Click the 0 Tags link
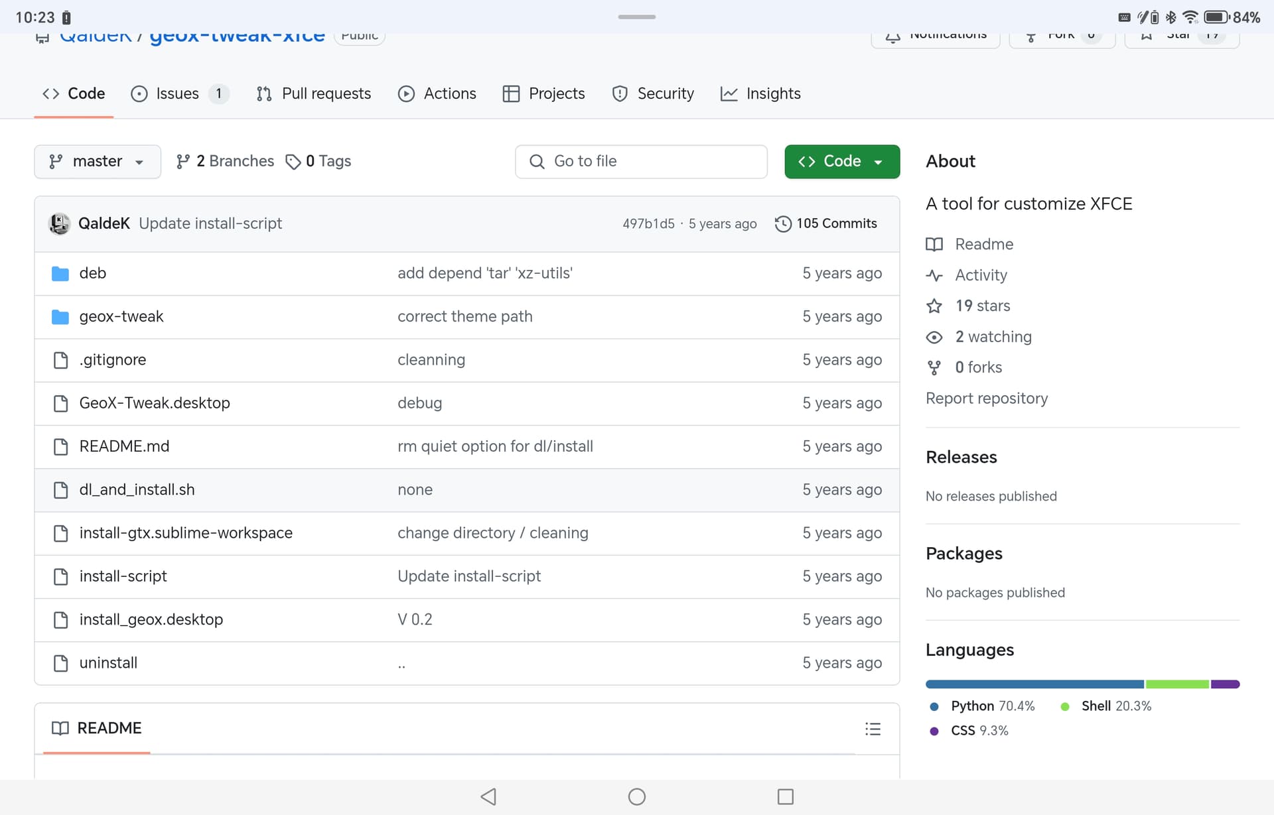Viewport: 1274px width, 815px height. coord(318,161)
